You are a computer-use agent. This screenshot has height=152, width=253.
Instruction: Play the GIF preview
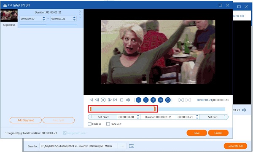click(x=103, y=100)
